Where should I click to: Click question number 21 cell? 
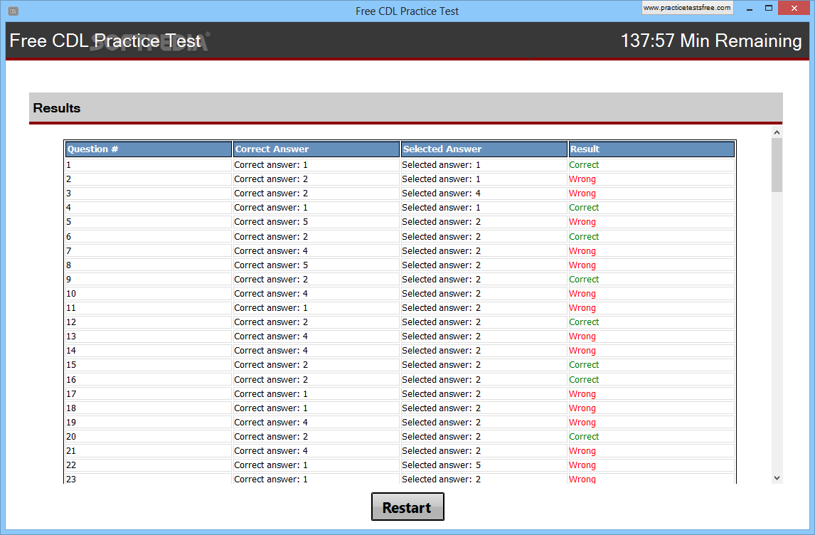pos(148,451)
